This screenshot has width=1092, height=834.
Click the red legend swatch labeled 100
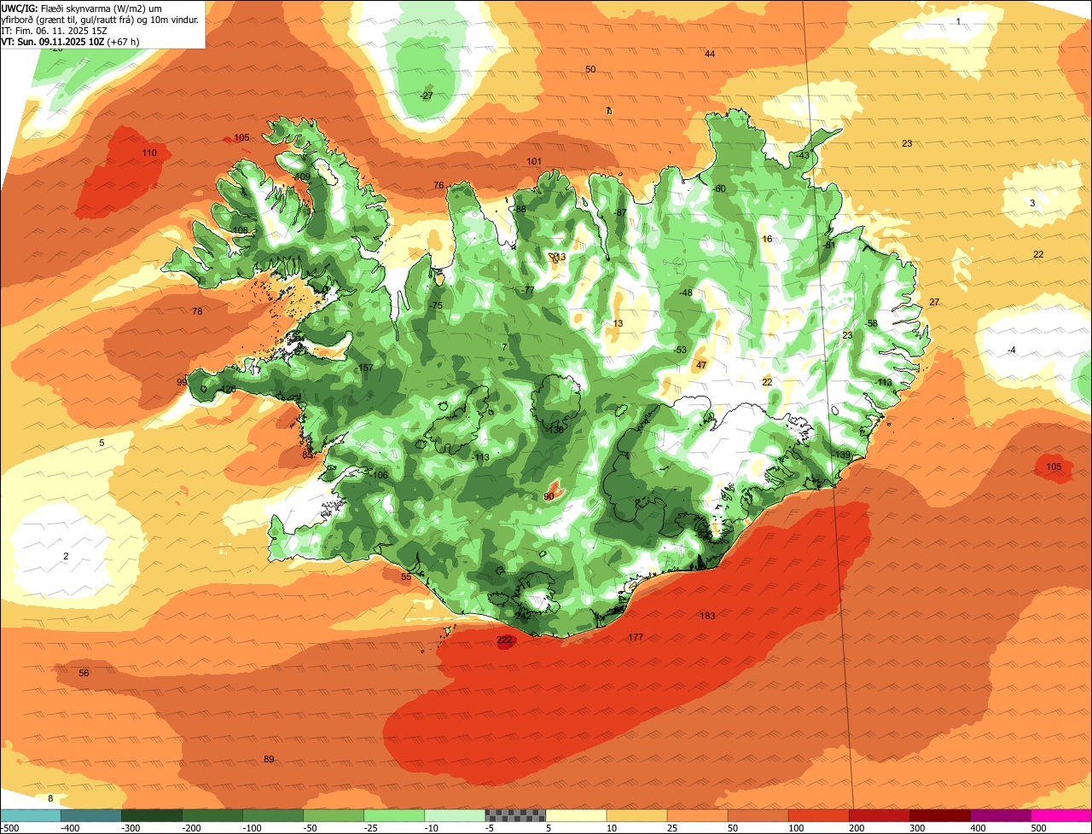818,815
